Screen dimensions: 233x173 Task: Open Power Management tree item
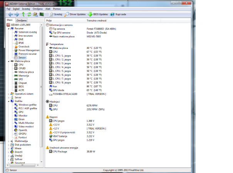(27, 50)
